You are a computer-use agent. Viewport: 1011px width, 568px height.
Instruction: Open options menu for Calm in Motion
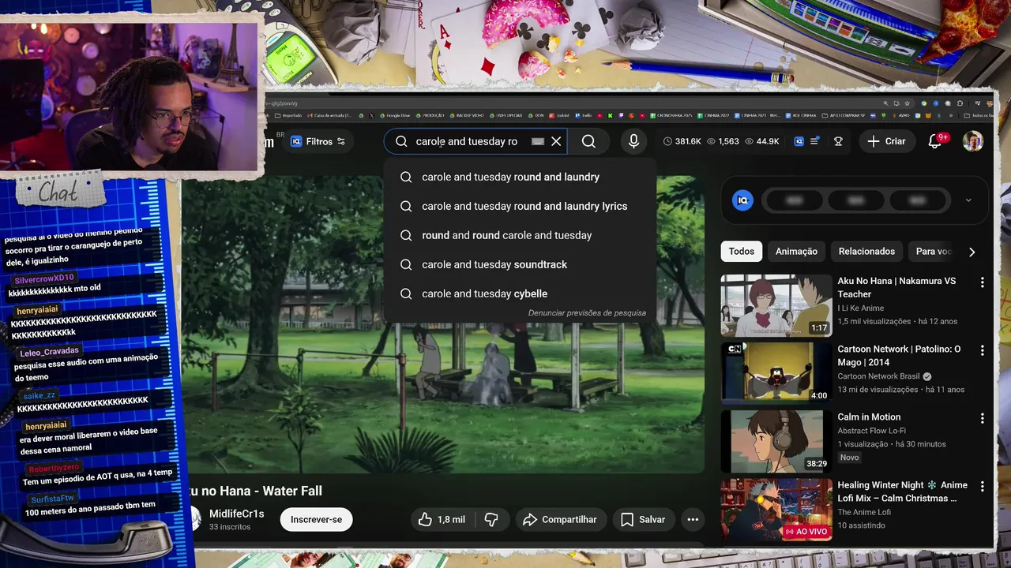pos(982,418)
